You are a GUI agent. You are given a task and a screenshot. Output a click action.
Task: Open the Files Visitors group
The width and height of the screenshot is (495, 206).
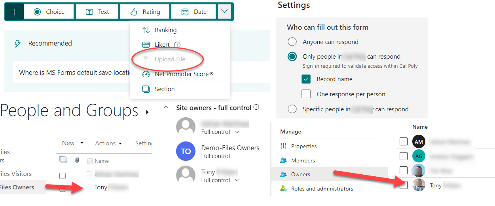(16, 174)
